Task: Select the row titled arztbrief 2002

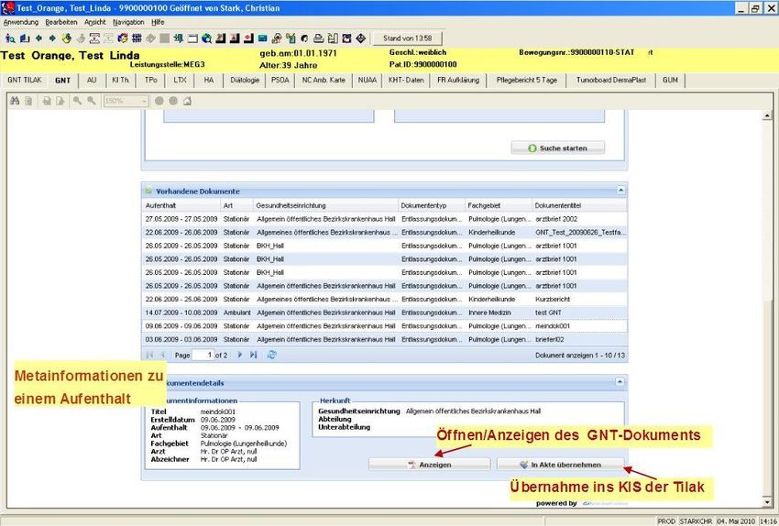Action: click(x=384, y=219)
